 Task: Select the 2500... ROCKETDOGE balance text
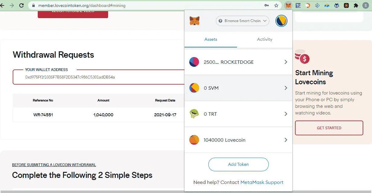coord(229,62)
